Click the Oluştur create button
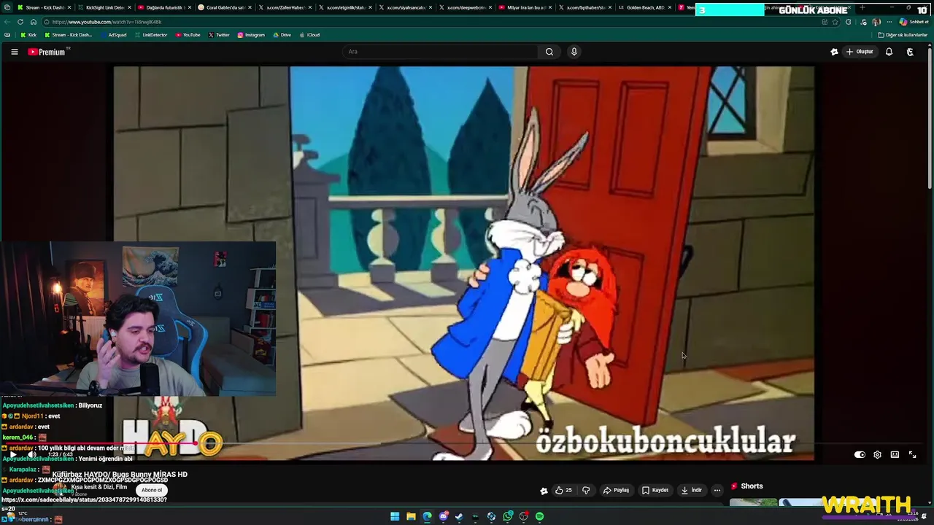Image resolution: width=934 pixels, height=525 pixels. point(860,52)
